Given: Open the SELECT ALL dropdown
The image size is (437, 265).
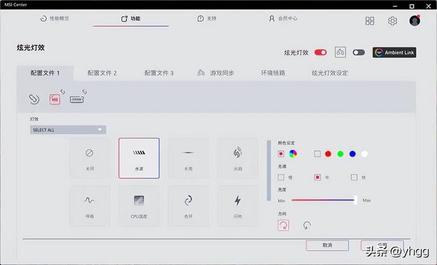Looking at the screenshot, I should pyautogui.click(x=68, y=130).
